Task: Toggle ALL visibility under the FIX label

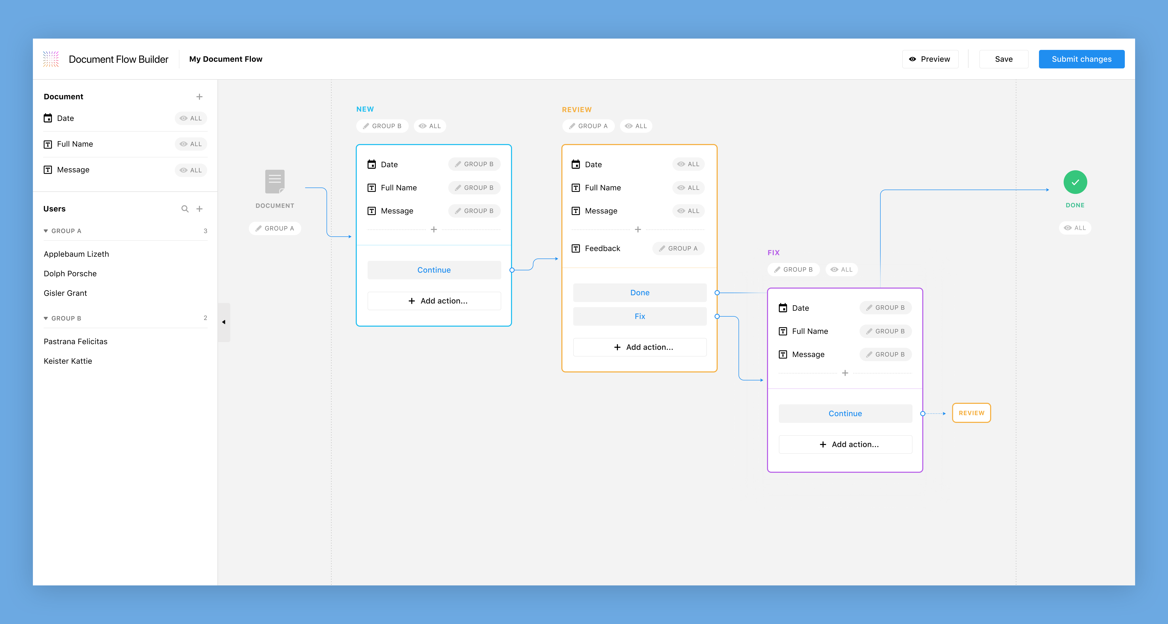Action: pos(842,269)
